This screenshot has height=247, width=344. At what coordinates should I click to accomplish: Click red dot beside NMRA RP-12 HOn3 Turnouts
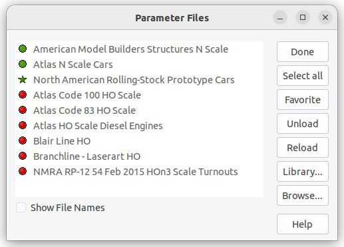click(x=23, y=171)
